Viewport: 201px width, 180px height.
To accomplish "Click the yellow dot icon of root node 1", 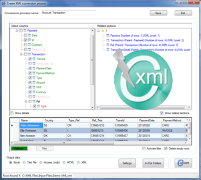I will point(103,31).
